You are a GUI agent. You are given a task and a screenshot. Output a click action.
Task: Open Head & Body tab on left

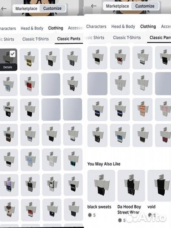coord(32,28)
